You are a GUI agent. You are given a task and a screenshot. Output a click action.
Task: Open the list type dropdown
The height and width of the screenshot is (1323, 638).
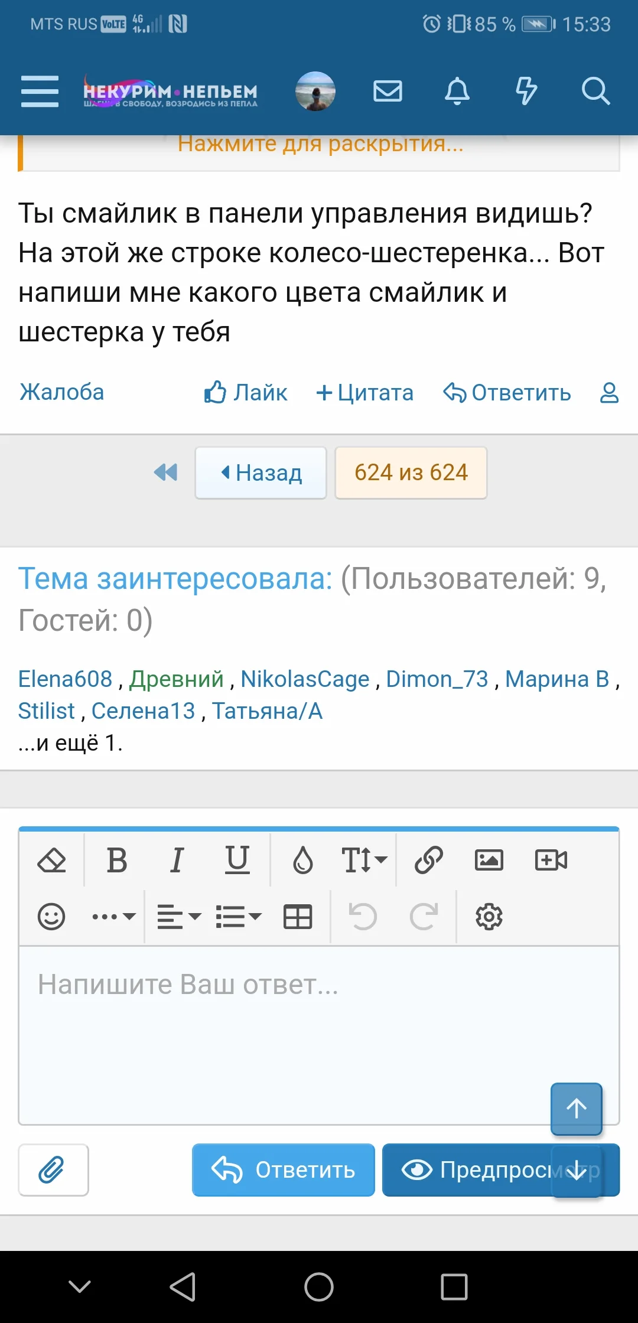238,917
